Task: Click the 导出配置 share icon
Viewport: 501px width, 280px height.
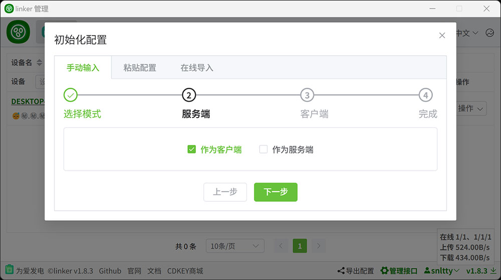Action: [x=341, y=271]
